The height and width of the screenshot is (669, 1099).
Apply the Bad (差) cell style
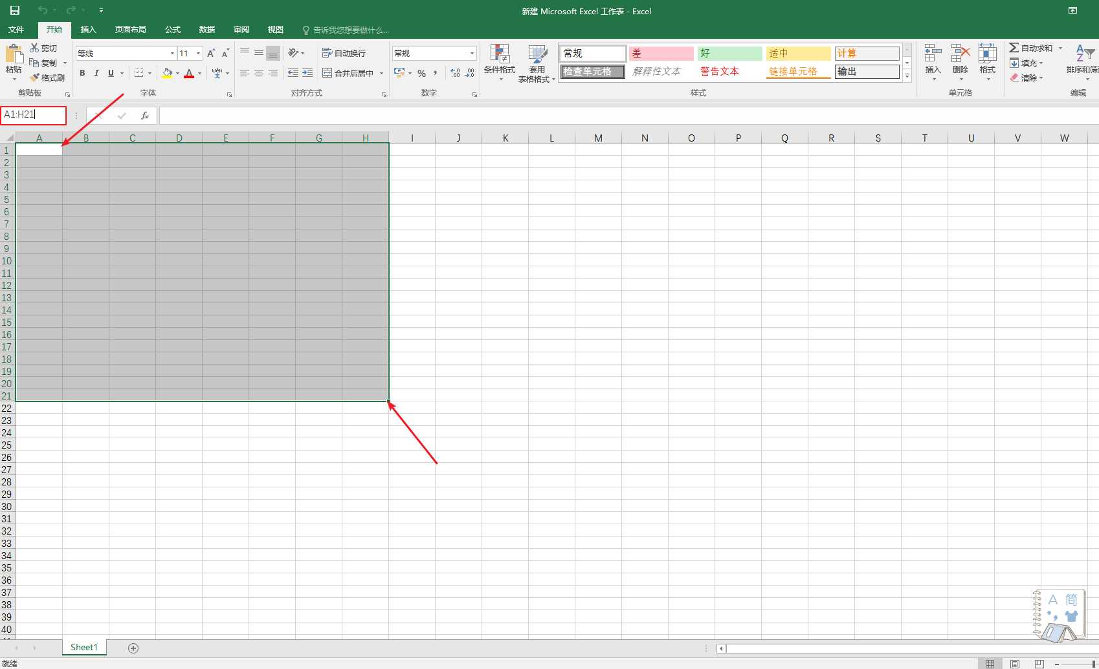[661, 53]
